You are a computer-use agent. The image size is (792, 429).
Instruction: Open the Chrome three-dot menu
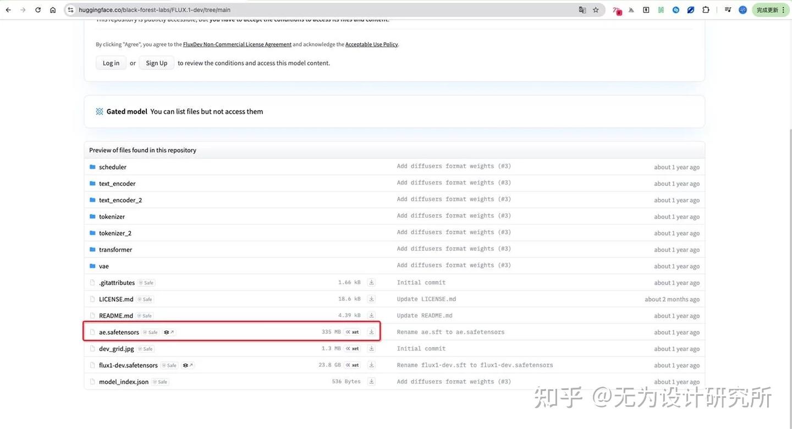click(784, 10)
